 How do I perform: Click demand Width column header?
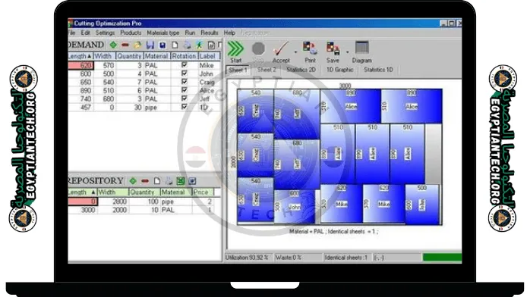click(x=104, y=56)
